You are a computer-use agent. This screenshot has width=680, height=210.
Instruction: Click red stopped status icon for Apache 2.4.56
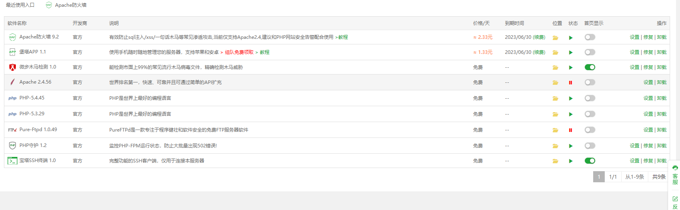[571, 82]
